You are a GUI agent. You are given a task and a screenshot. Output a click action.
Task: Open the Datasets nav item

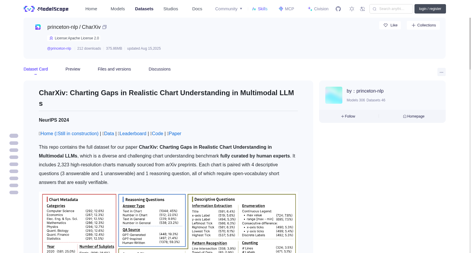(x=144, y=9)
